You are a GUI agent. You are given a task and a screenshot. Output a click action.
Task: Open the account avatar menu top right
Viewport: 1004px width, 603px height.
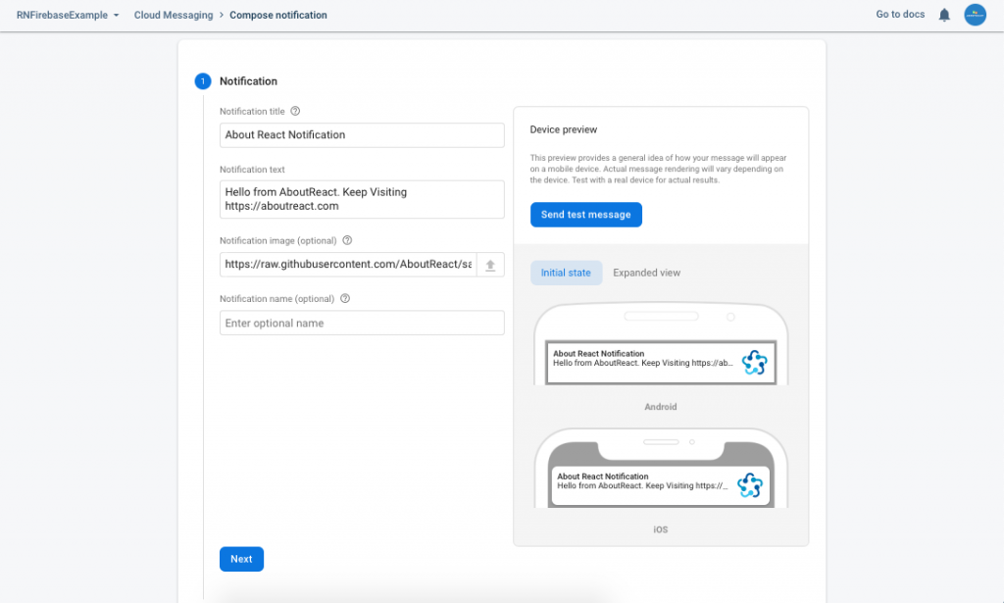[975, 15]
